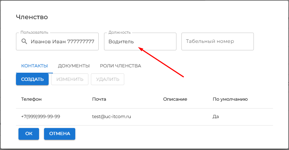Click the Должность field showing Водитель
Image resolution: width=289 pixels, height=150 pixels.
coord(140,41)
